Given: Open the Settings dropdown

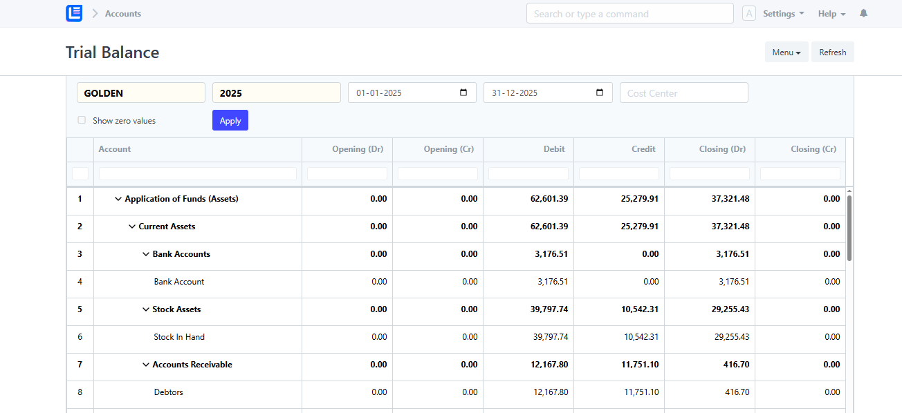Looking at the screenshot, I should tap(783, 13).
